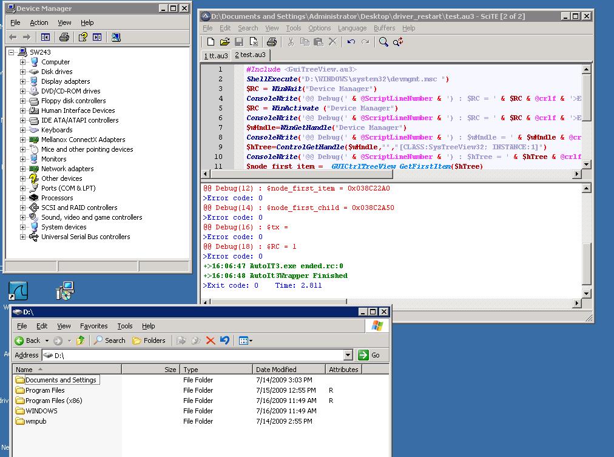Click Scan for hardware changes icon

[116, 37]
